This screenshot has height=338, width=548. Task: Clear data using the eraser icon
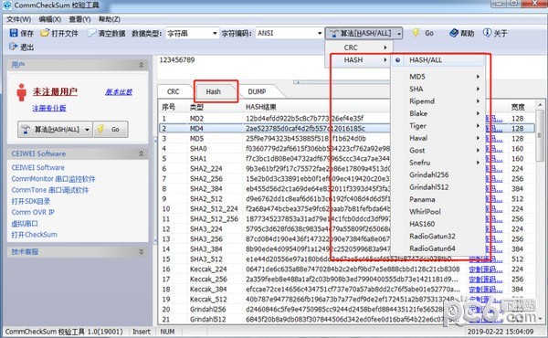(x=91, y=33)
